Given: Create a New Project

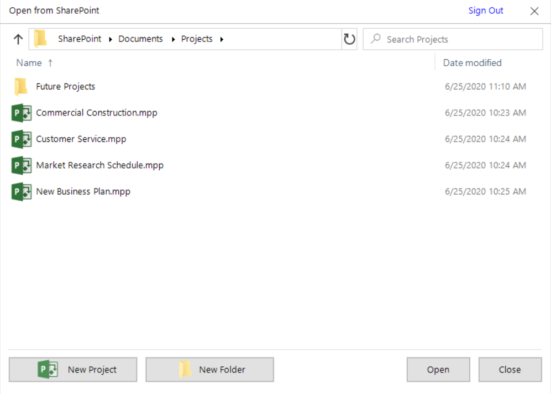Looking at the screenshot, I should click(73, 370).
